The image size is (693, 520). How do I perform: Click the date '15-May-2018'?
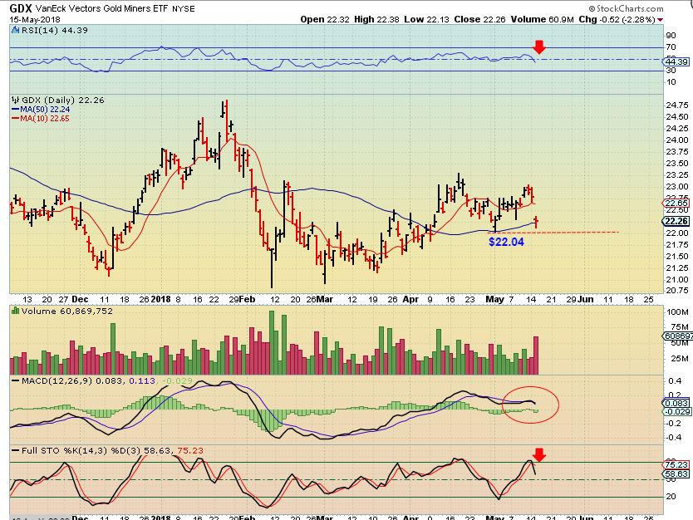tap(35, 20)
